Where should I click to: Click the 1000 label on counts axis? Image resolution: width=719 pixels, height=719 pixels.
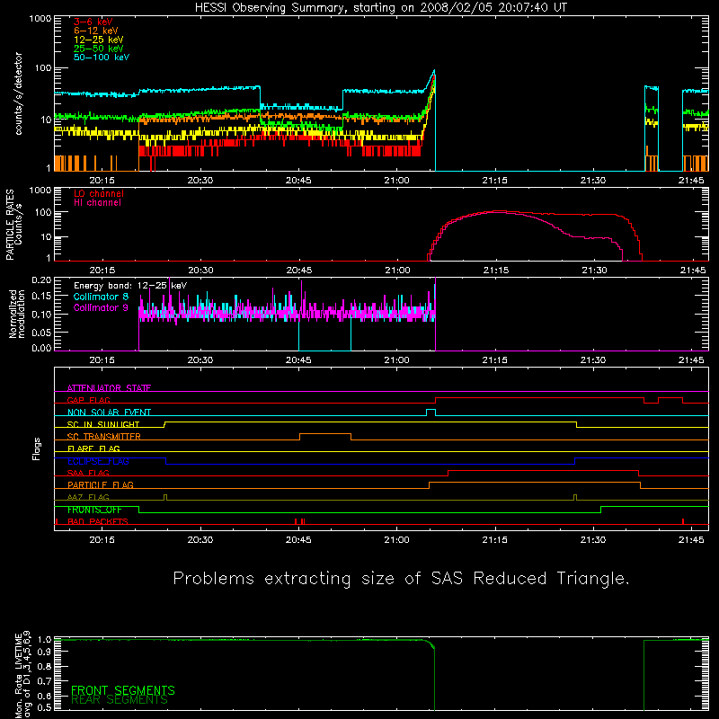(40, 18)
